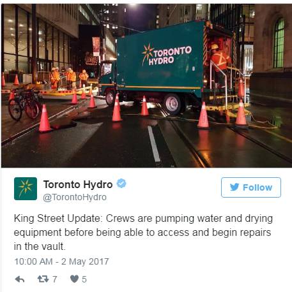Open the Toronto Hydro profile avatar
The image size is (292, 292).
(26, 189)
